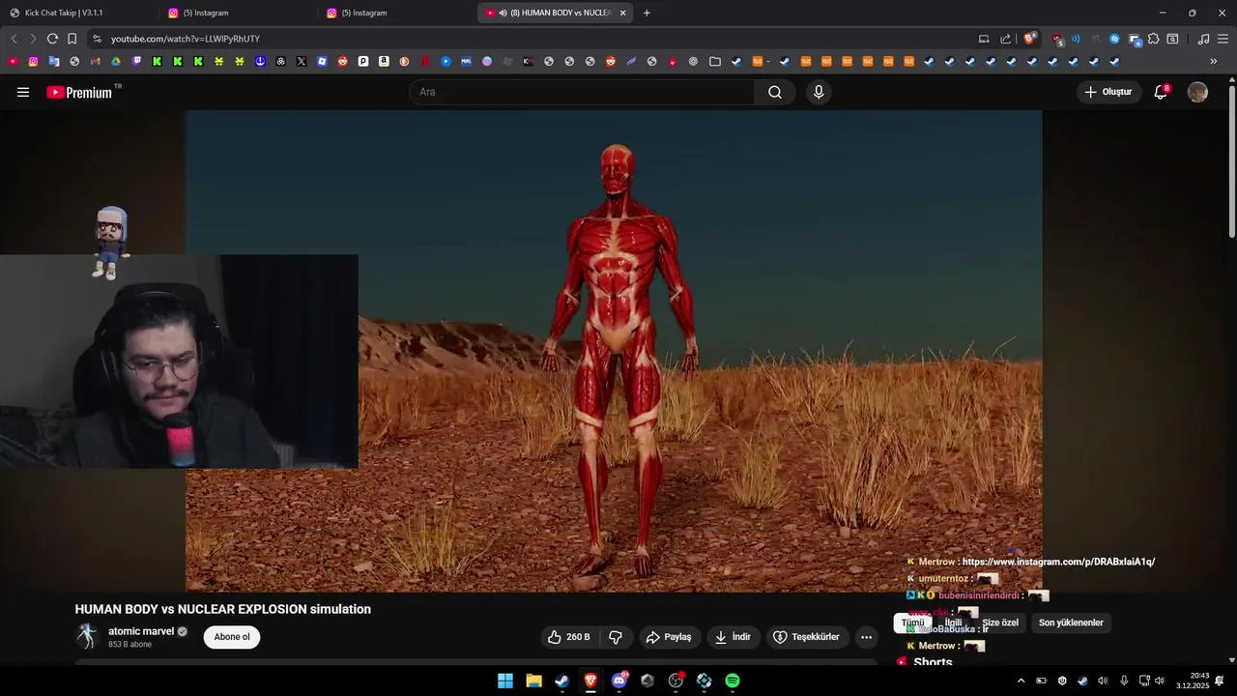
Task: Open atomic marvel channel avatar
Action: (x=87, y=636)
